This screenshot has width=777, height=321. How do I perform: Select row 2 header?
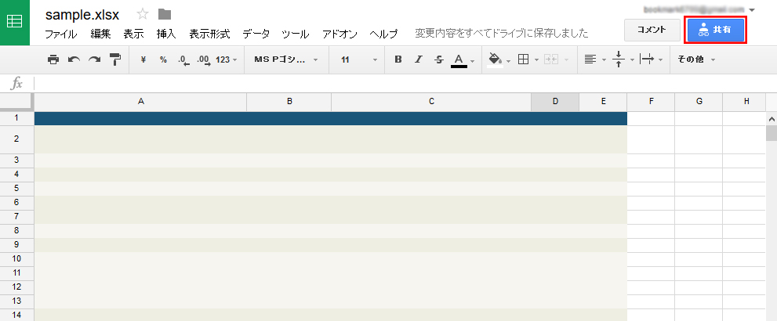coord(16,139)
